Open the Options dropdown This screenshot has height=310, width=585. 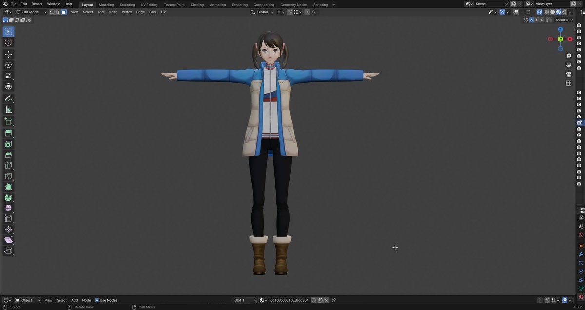pos(564,20)
